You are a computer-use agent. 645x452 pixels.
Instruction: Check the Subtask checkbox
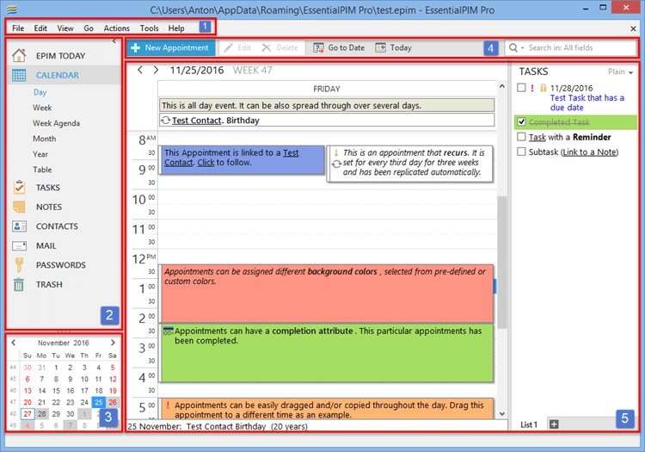[521, 152]
